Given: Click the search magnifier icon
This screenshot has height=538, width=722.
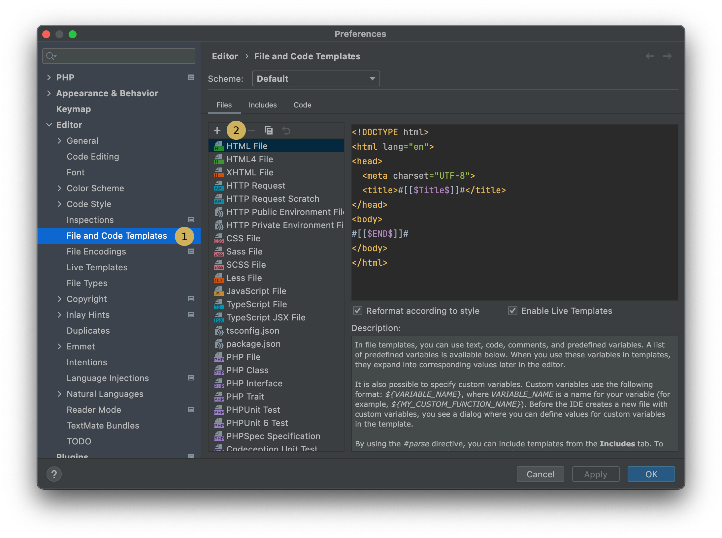Looking at the screenshot, I should tap(50, 56).
